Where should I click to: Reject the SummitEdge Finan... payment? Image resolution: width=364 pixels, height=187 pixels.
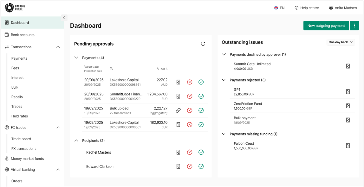click(189, 96)
